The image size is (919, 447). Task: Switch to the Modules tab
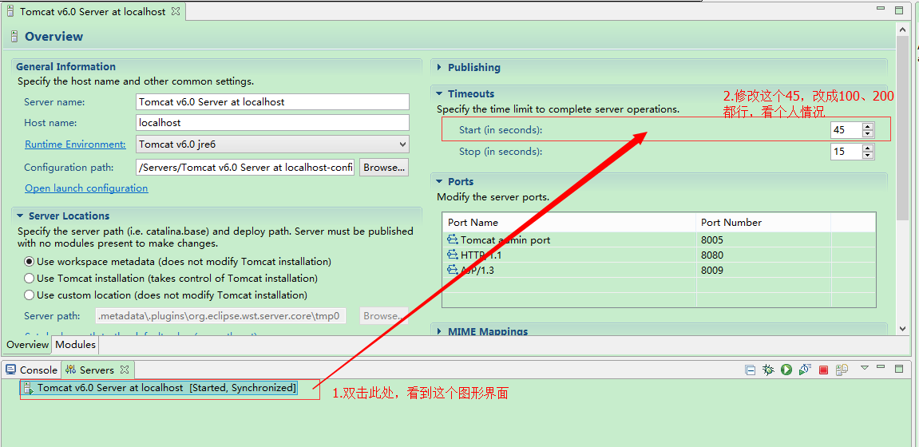pos(75,345)
